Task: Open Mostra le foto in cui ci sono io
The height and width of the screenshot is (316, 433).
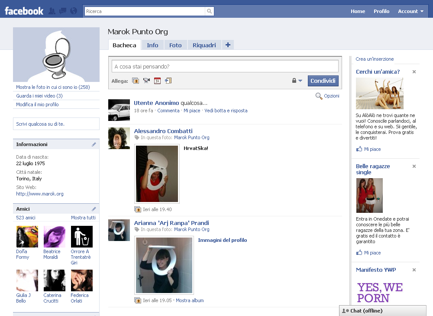Action: pyautogui.click(x=53, y=87)
